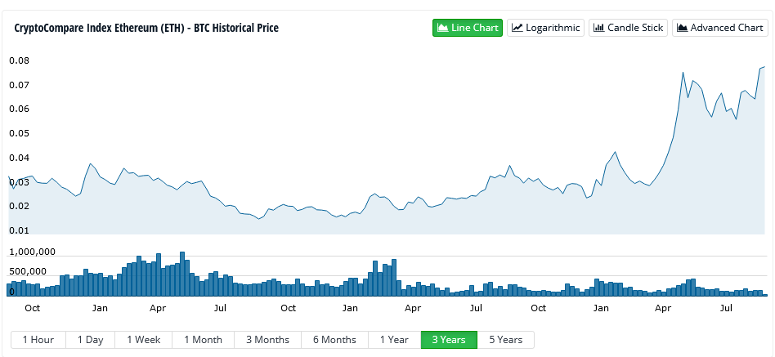The width and height of the screenshot is (775, 357).
Task: Click the trend-line icon in Logarithmic button
Action: (x=517, y=28)
